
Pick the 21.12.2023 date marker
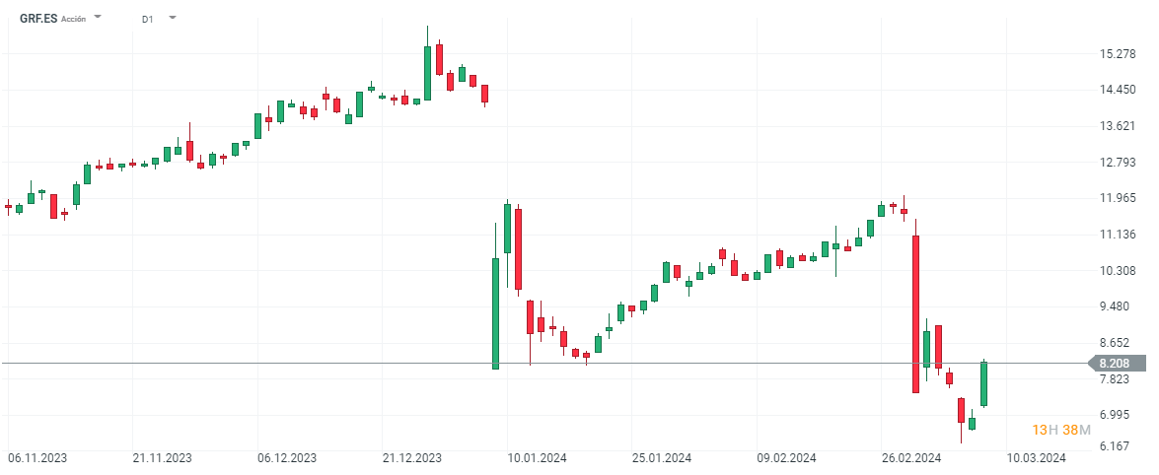click(412, 458)
